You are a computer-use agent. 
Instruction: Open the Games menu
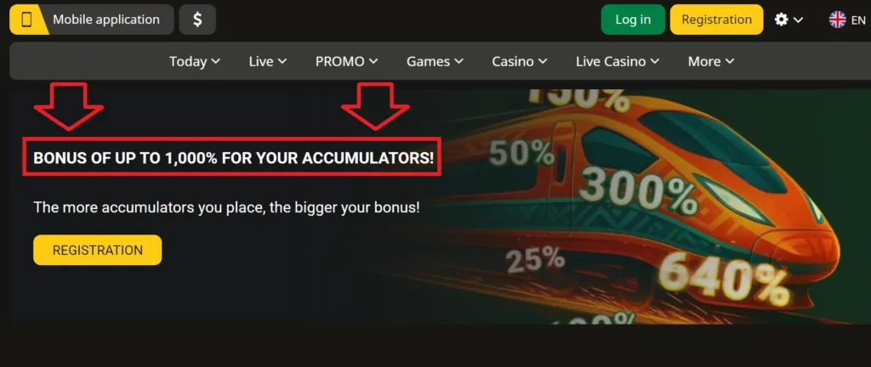[x=435, y=61]
